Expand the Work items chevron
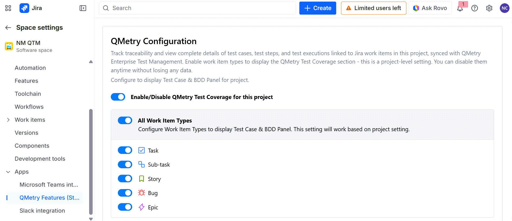512x221 pixels. click(x=8, y=120)
